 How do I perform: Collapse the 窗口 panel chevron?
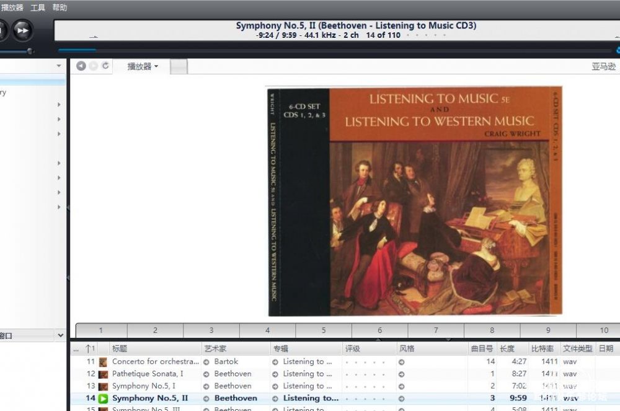coord(61,335)
